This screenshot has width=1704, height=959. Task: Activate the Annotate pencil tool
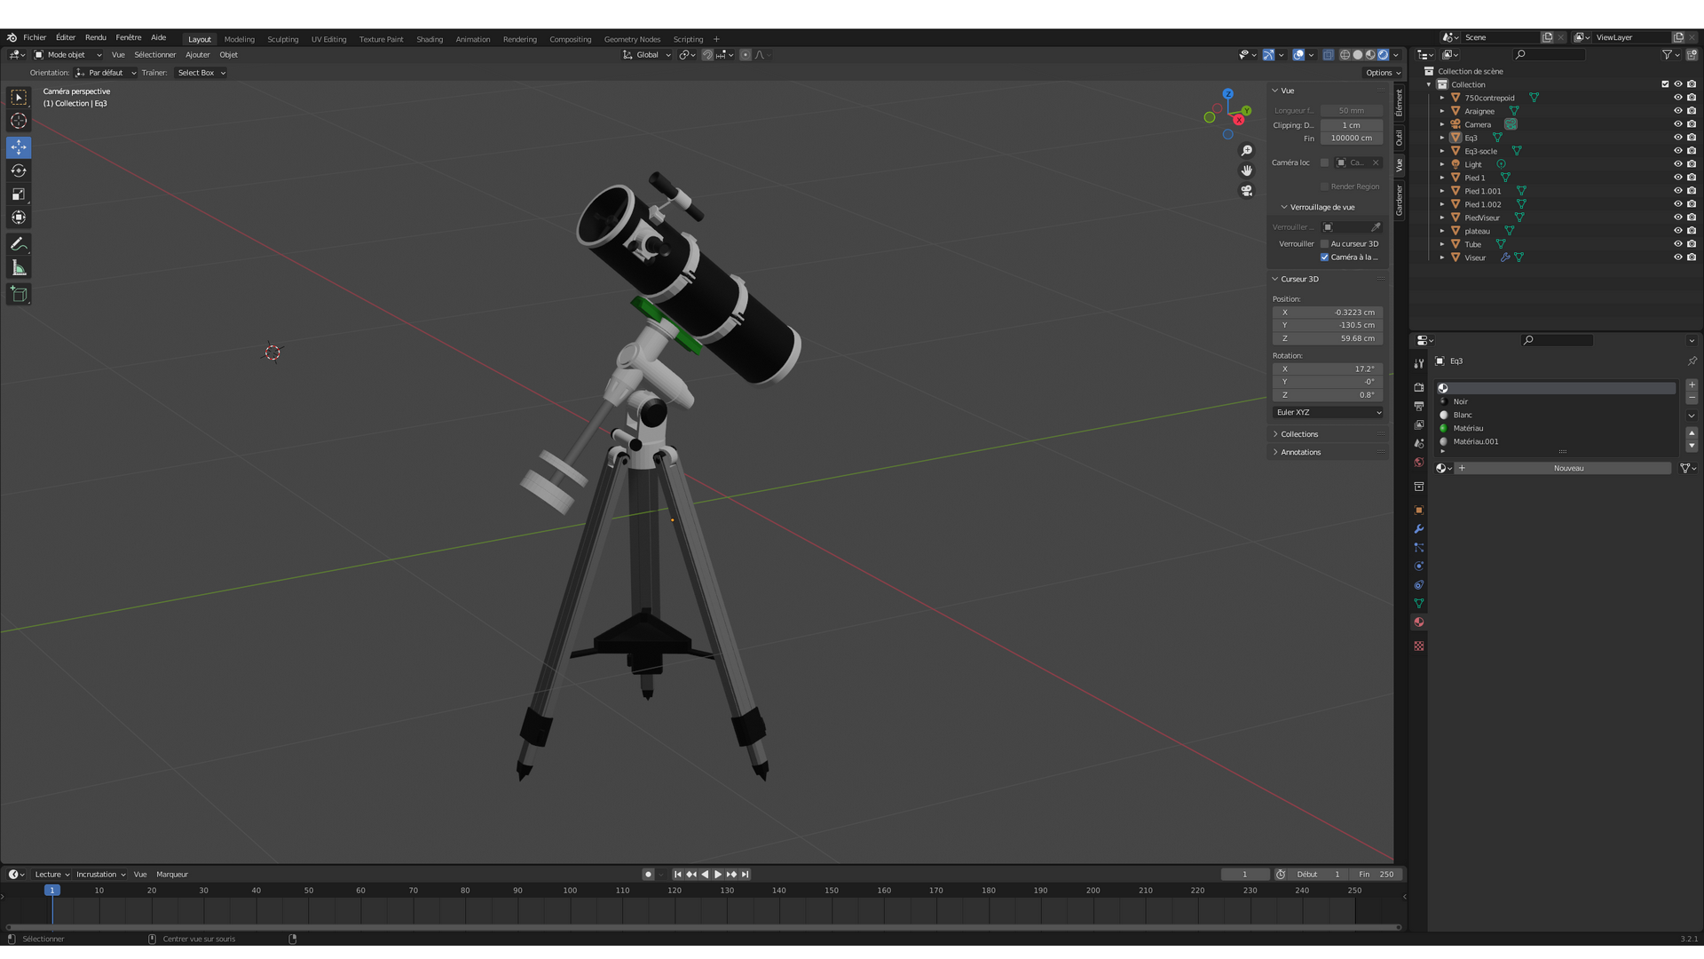pyautogui.click(x=19, y=244)
